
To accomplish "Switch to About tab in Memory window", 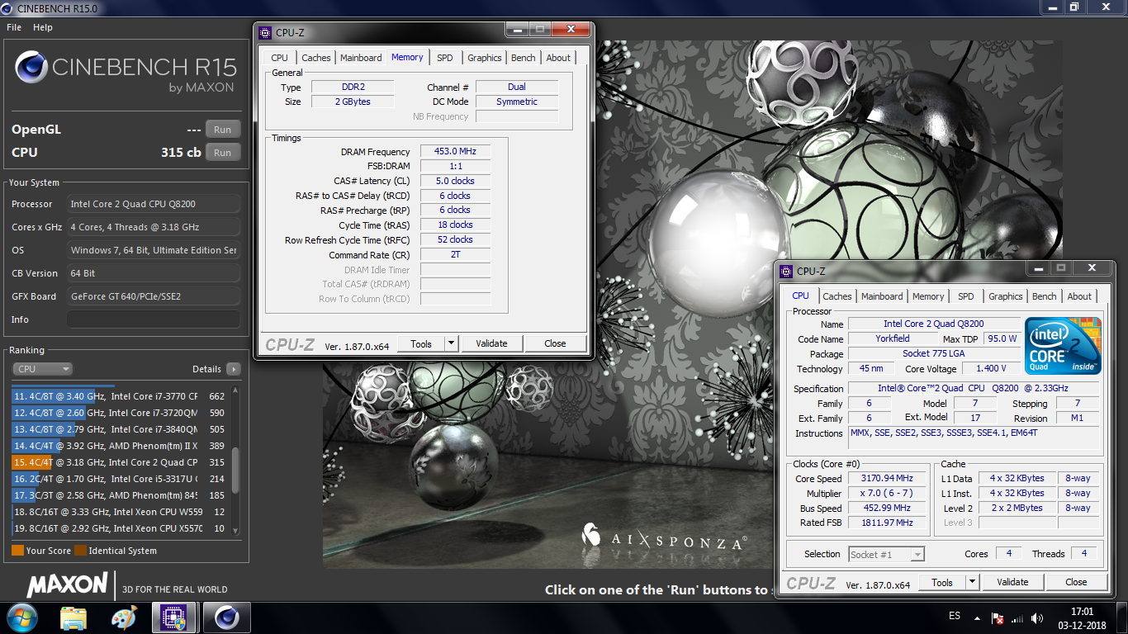I will point(558,58).
